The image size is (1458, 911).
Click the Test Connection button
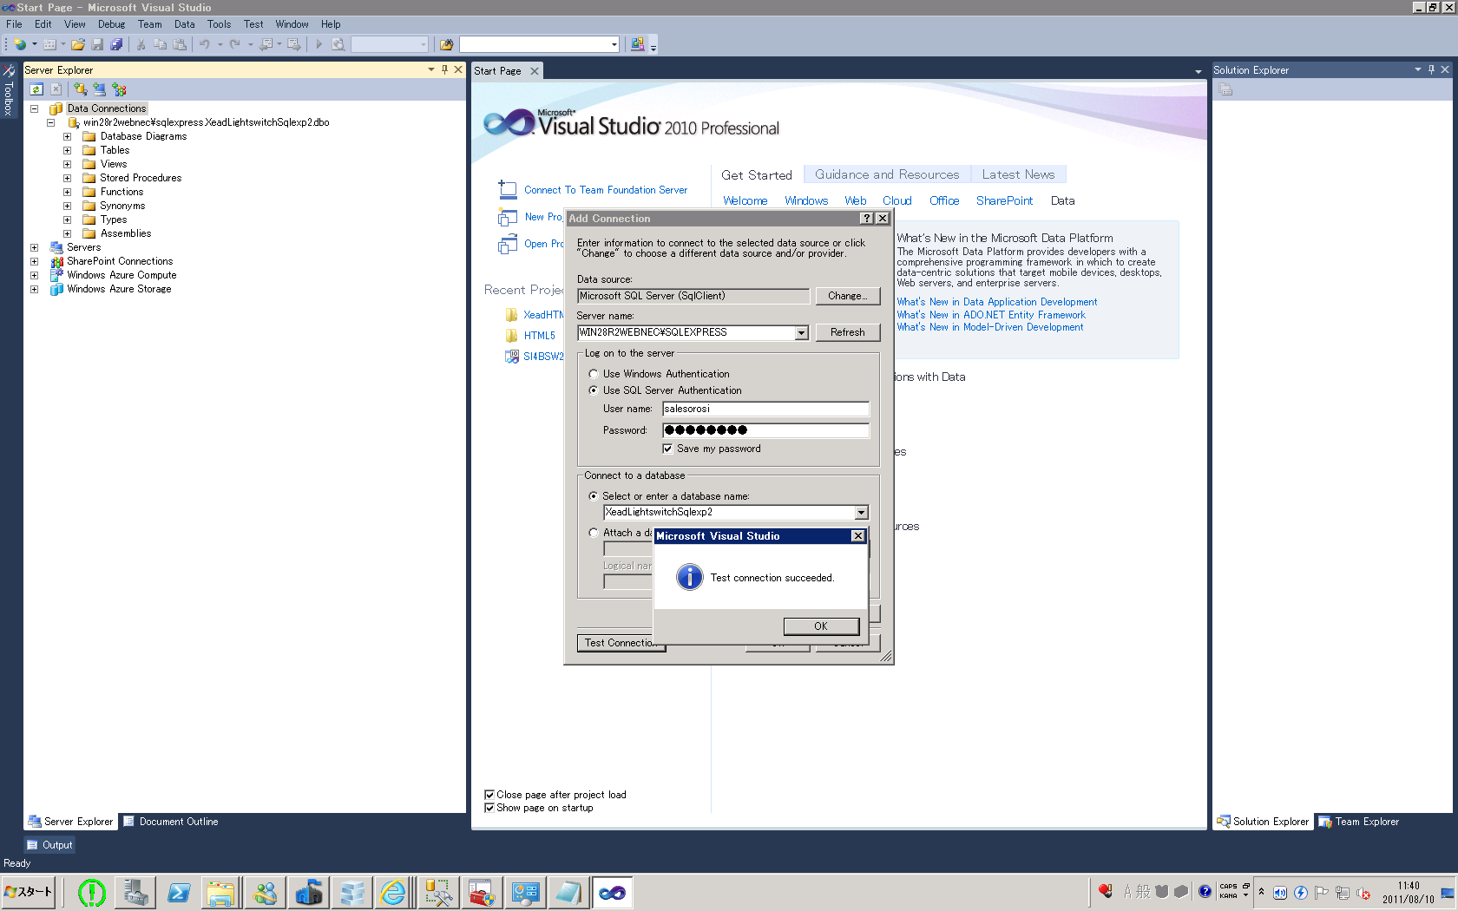[x=621, y=643]
